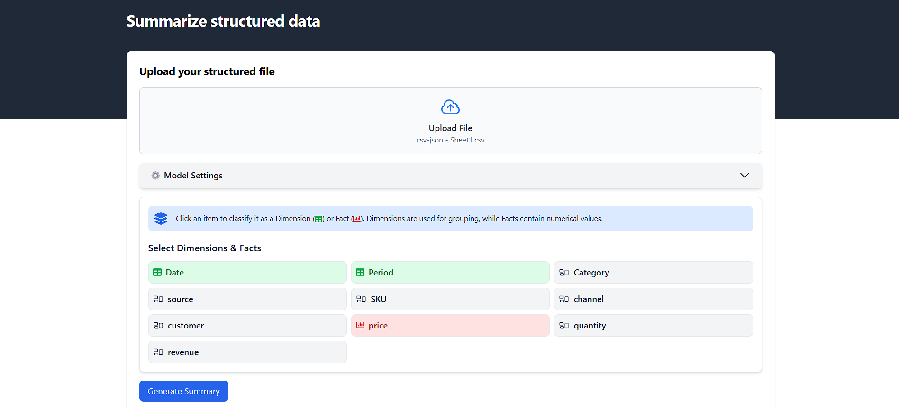
Task: Click the unclassified icon beside channel
Action: (x=564, y=299)
